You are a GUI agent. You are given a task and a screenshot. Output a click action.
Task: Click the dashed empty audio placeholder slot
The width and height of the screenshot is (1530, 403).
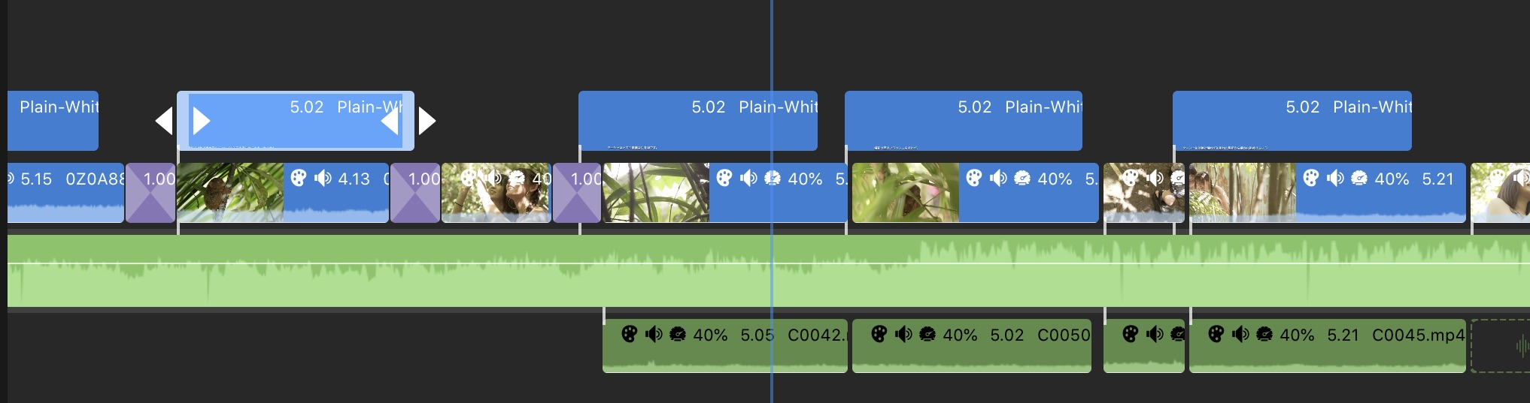pyautogui.click(x=1500, y=345)
